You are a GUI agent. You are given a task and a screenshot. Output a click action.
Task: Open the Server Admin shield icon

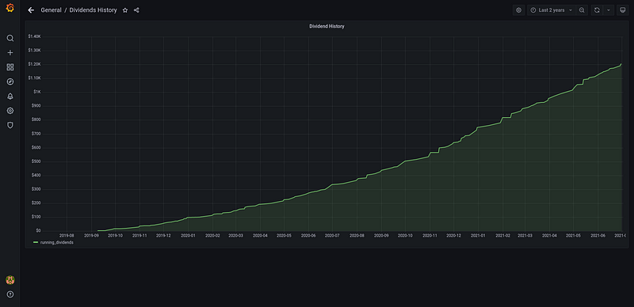pos(10,125)
